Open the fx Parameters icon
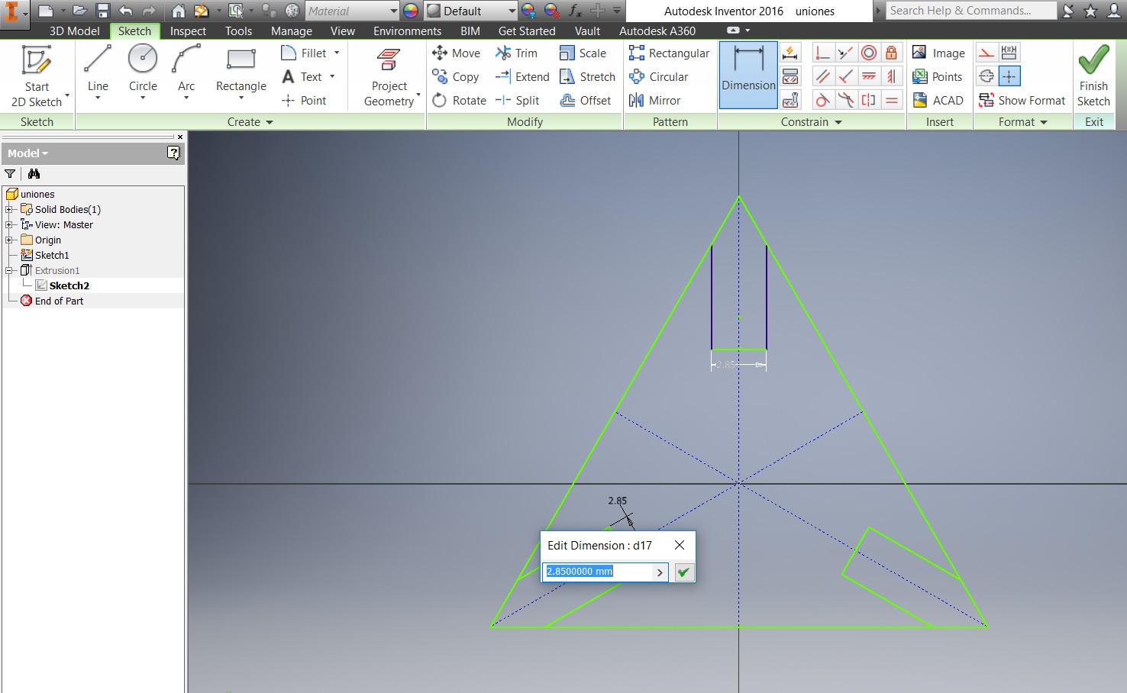 (575, 11)
